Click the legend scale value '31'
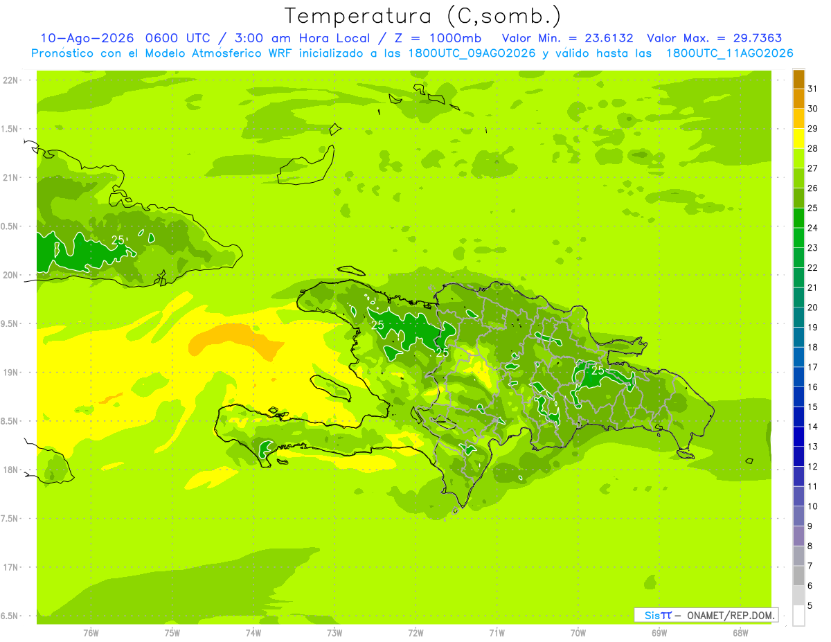This screenshot has height=642, width=831. click(813, 89)
